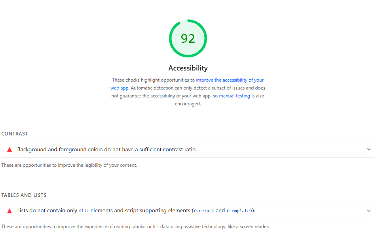The width and height of the screenshot is (376, 242).
Task: Open the 'Lists do not contain only' audit
Action: click(x=47, y=211)
